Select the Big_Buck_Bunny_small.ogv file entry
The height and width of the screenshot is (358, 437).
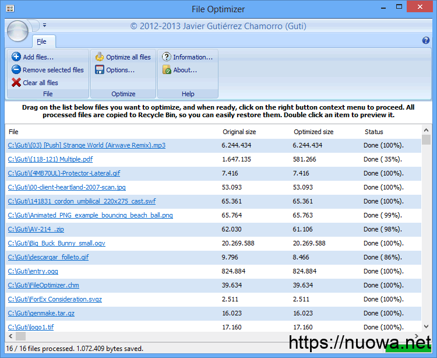57,243
